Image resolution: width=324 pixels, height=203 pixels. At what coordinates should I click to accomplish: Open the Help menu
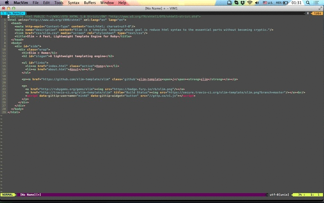122,3
